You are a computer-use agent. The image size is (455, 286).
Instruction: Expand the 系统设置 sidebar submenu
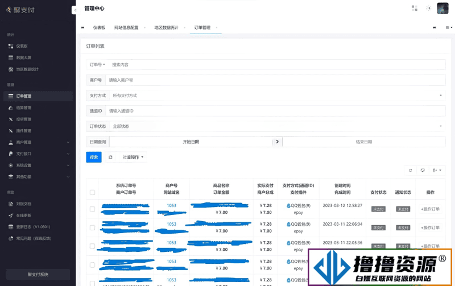click(38, 165)
